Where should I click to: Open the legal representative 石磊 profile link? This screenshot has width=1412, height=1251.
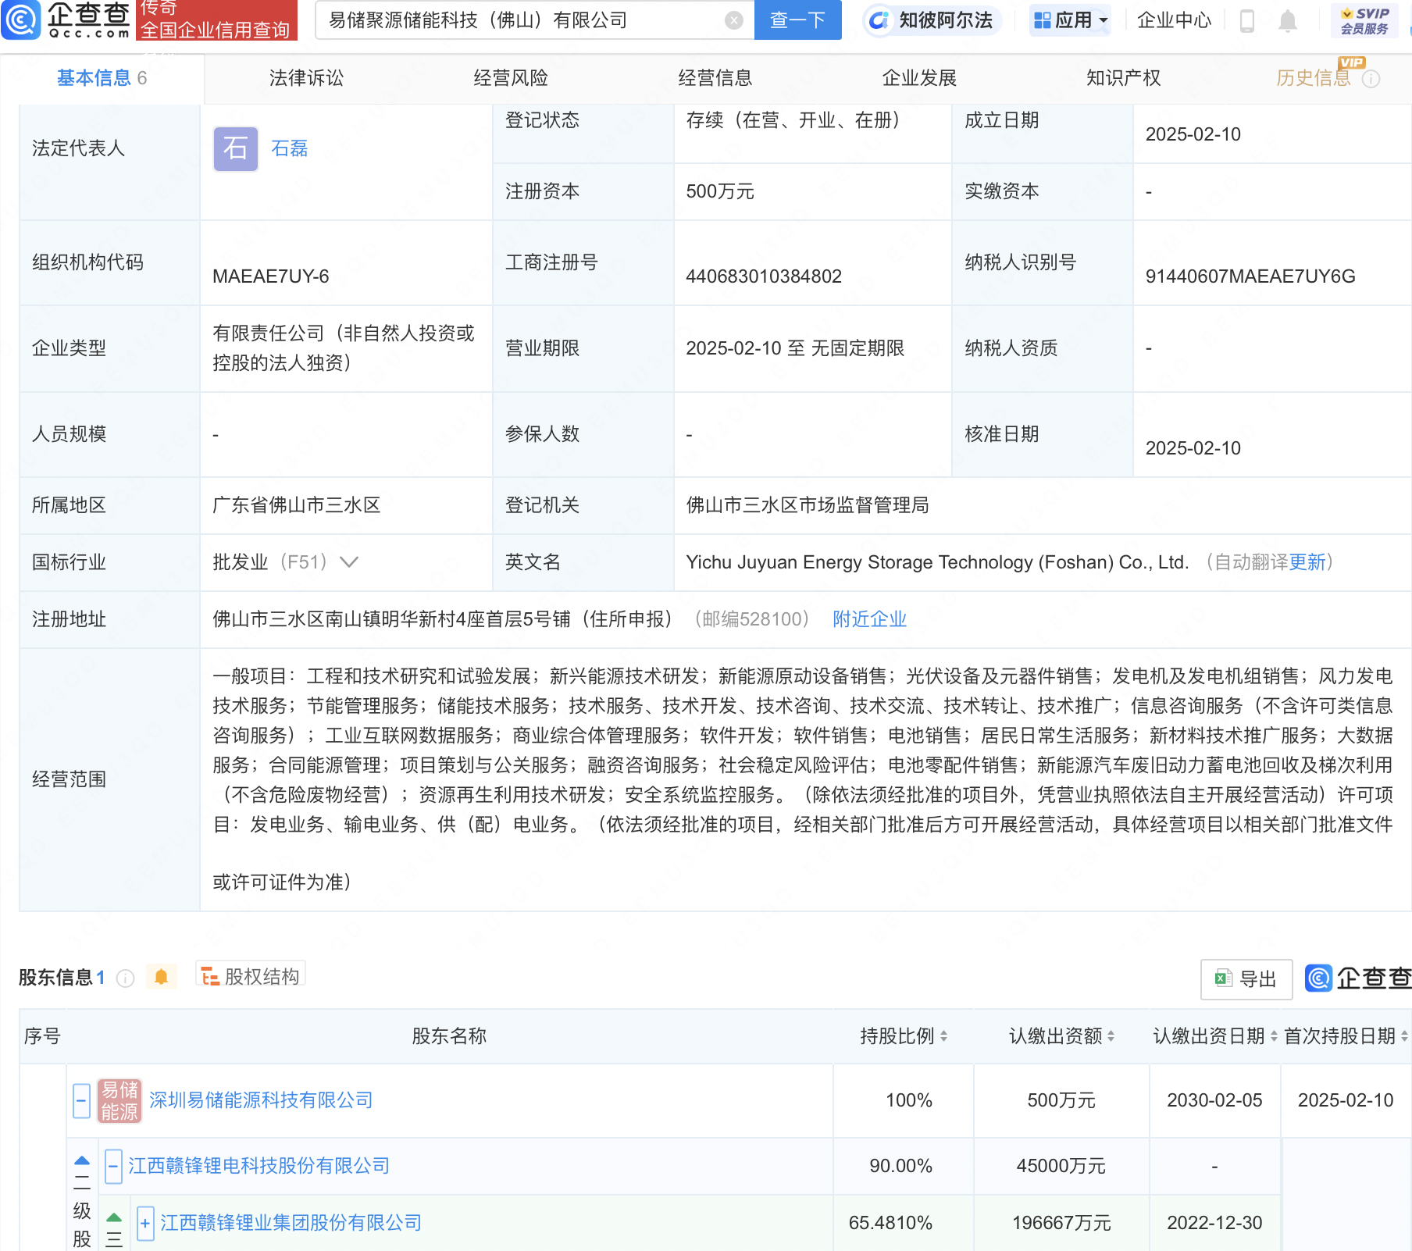(x=287, y=148)
